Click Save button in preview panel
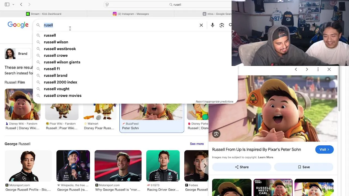 click(x=304, y=167)
